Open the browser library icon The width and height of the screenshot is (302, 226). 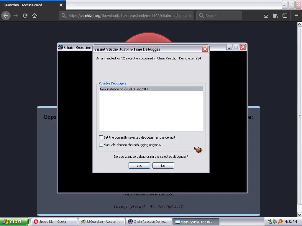click(x=275, y=16)
